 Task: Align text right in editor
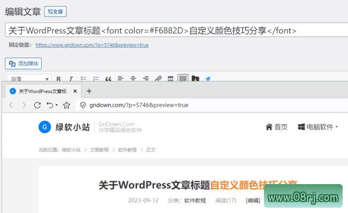coord(146,78)
